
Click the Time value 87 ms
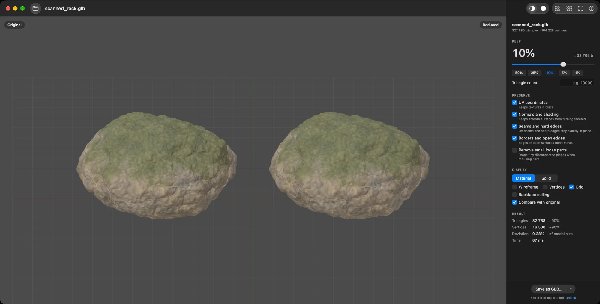[x=538, y=240]
